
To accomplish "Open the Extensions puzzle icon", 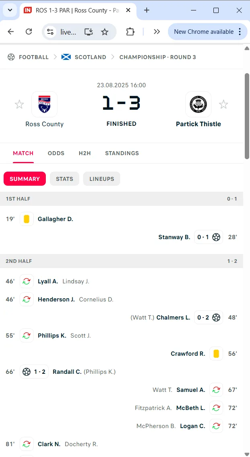I will pos(130,32).
